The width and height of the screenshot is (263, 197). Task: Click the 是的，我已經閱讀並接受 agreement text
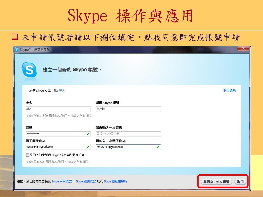[34, 181]
